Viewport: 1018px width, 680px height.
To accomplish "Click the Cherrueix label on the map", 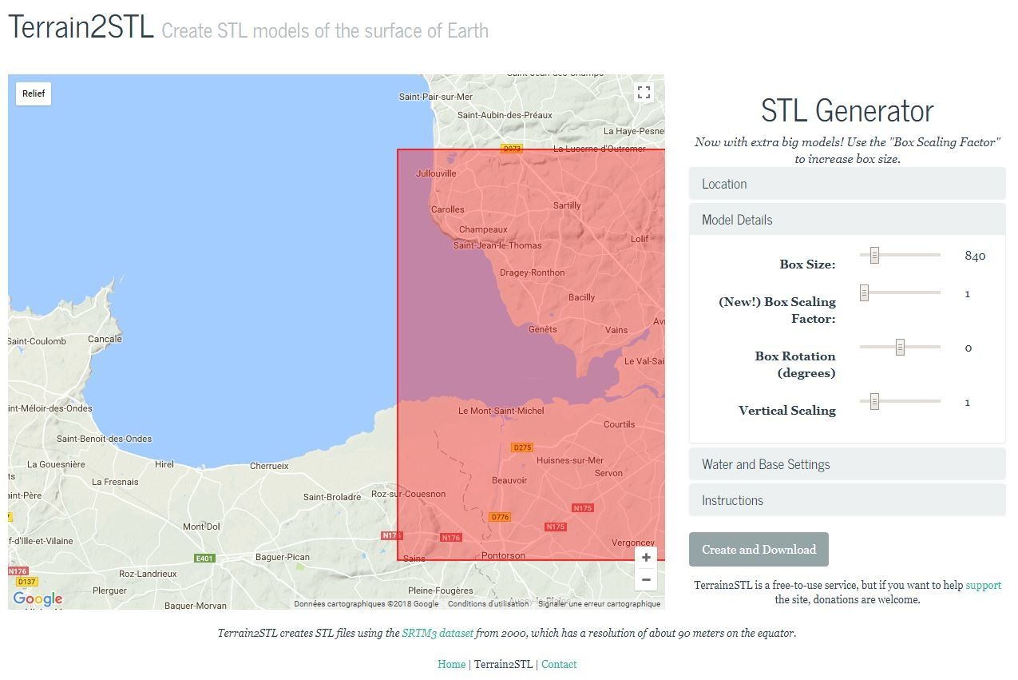I will tap(269, 466).
